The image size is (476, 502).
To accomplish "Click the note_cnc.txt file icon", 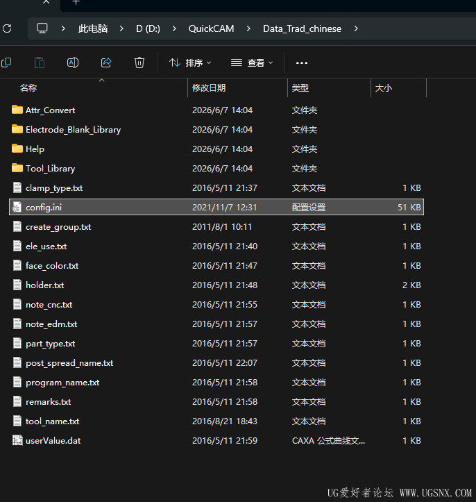I will [17, 304].
